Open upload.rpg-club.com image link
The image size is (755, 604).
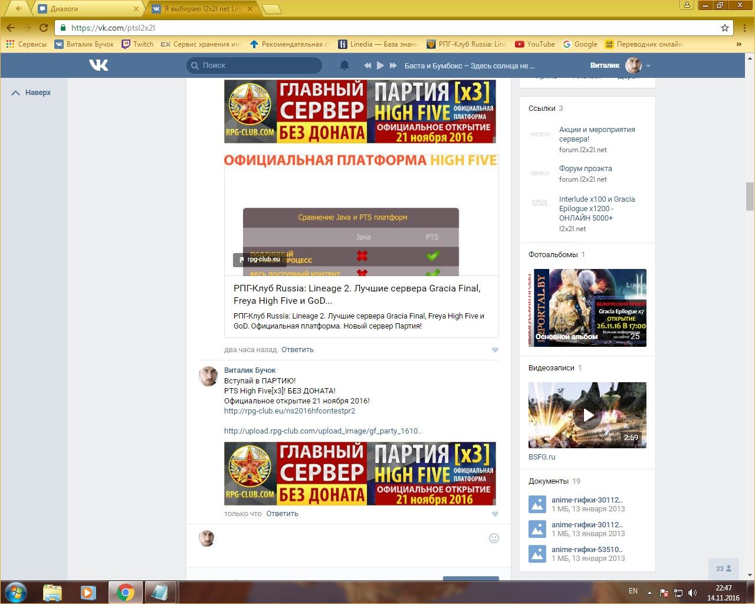[x=323, y=431]
